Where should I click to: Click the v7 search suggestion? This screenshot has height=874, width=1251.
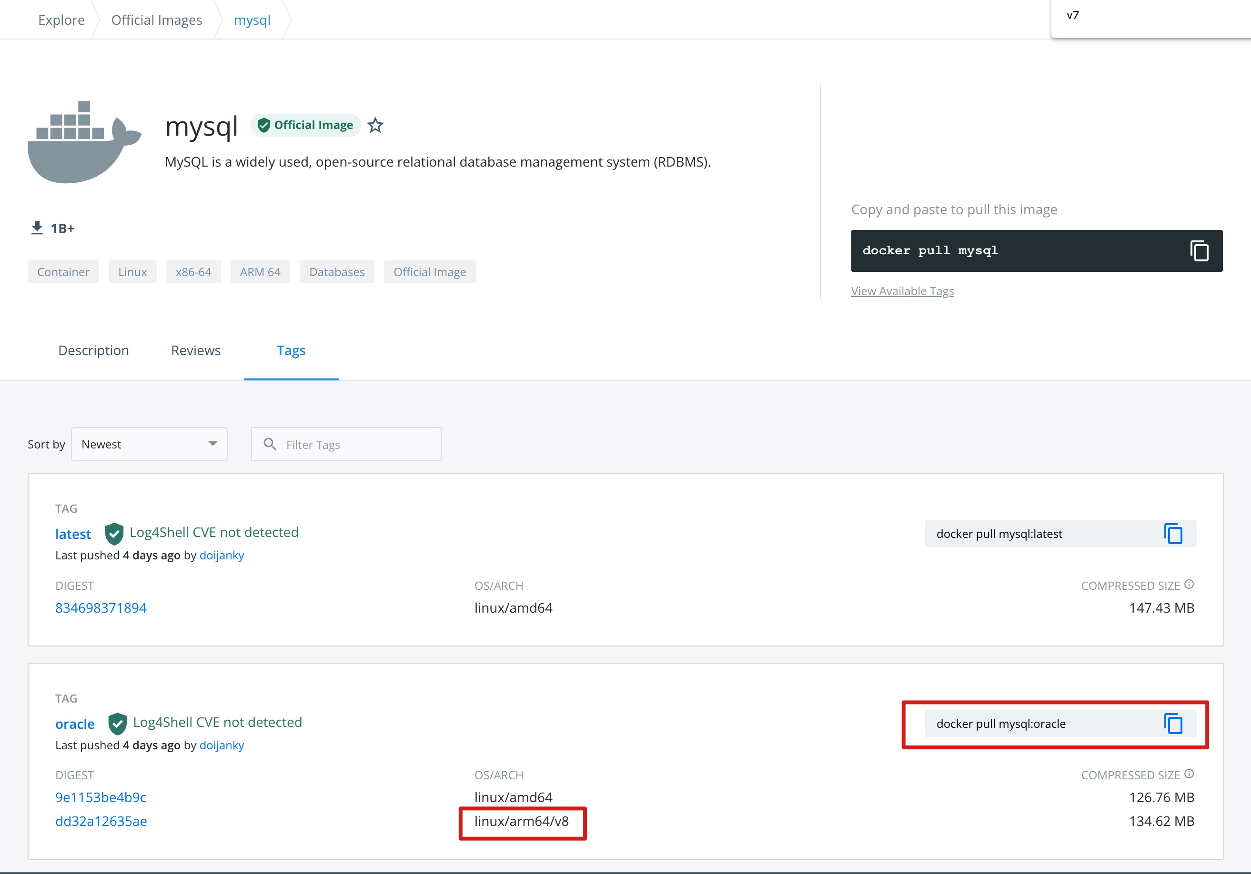tap(1073, 15)
